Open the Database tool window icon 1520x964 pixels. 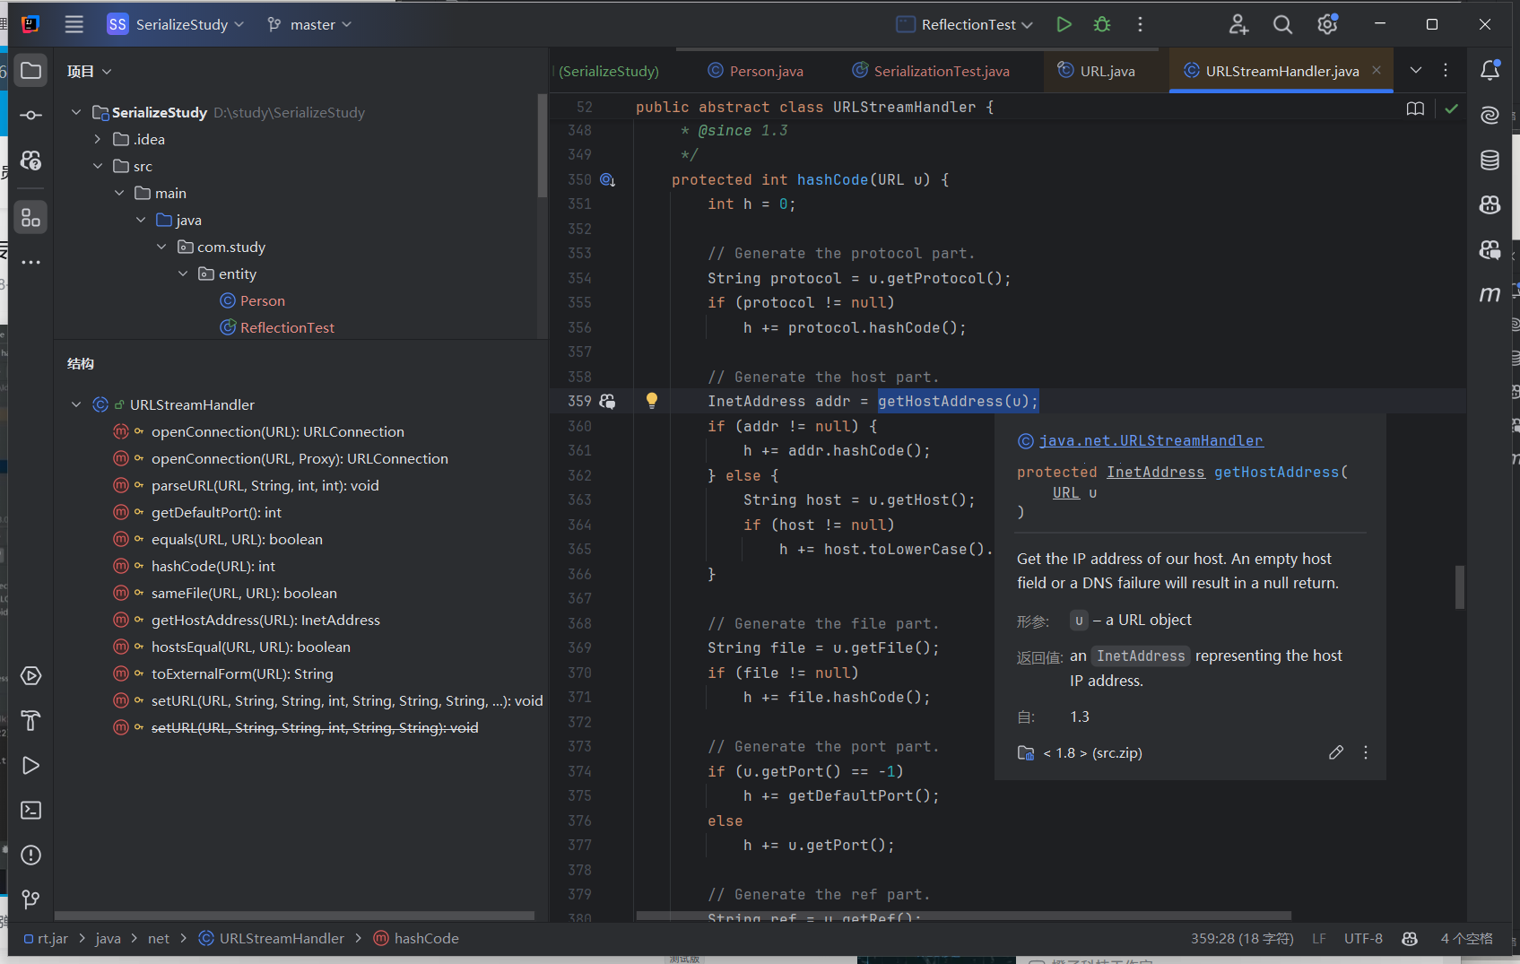1490,160
